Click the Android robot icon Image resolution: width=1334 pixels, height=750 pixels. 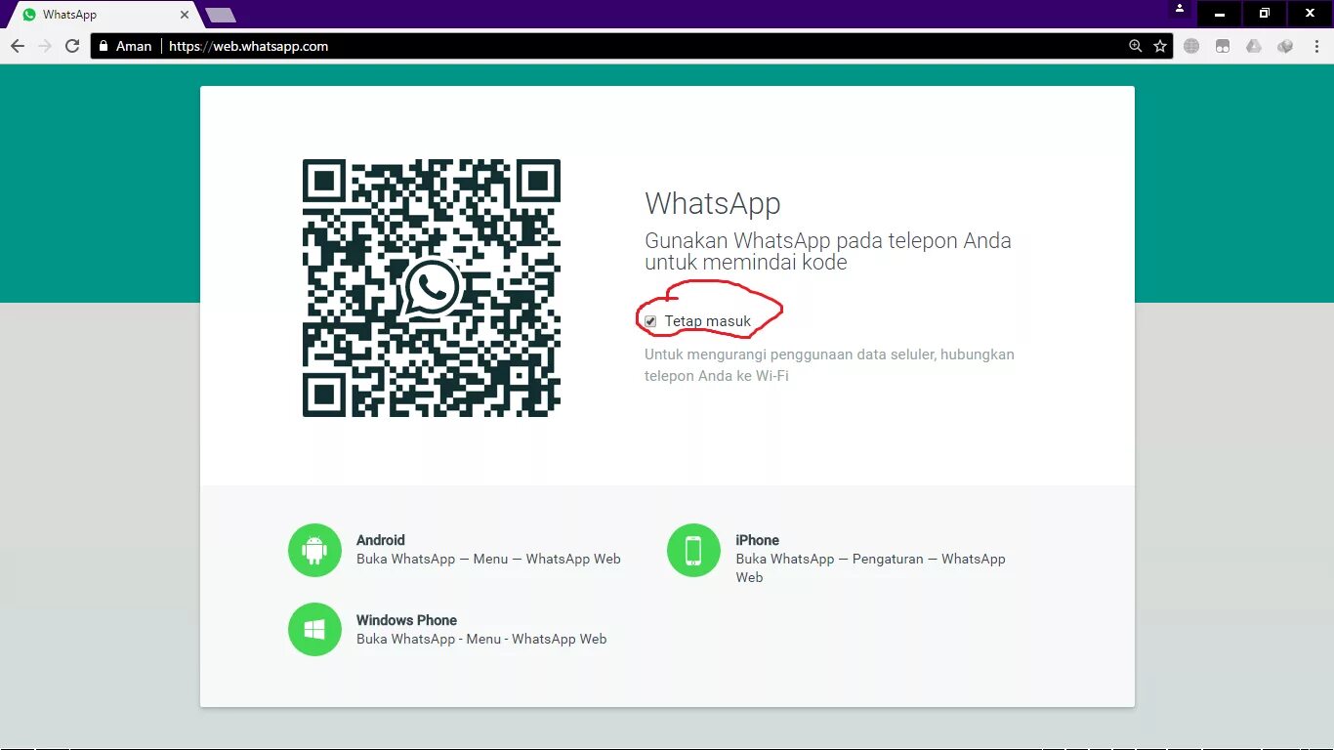pos(314,550)
